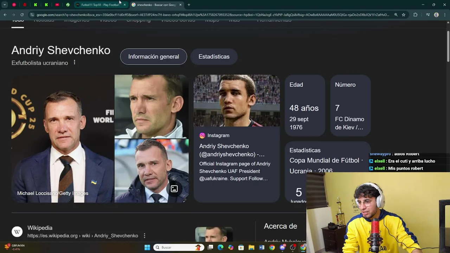450x253 pixels.
Task: Click the image gallery icon on photo
Action: tap(174, 189)
